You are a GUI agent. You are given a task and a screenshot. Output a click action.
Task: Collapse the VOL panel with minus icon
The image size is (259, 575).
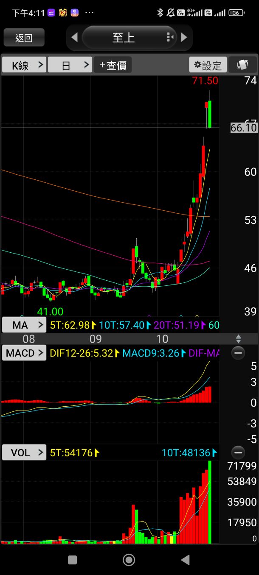click(238, 452)
